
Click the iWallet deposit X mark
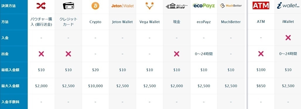pos(288,38)
